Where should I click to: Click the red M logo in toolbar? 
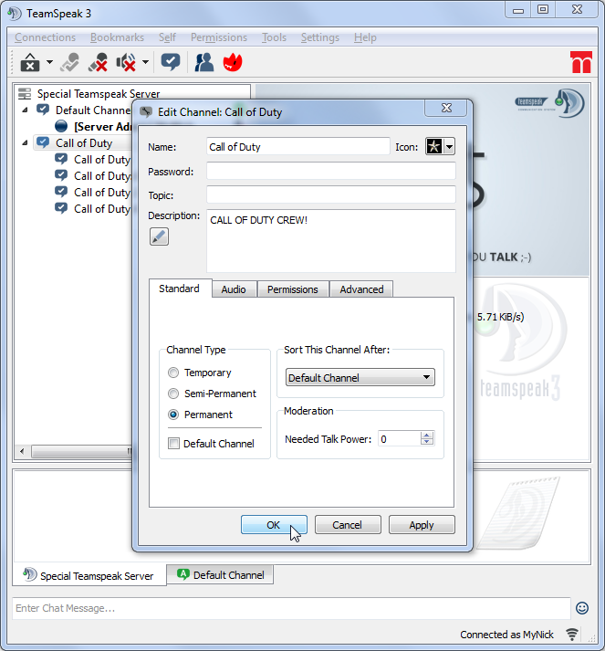coord(581,62)
